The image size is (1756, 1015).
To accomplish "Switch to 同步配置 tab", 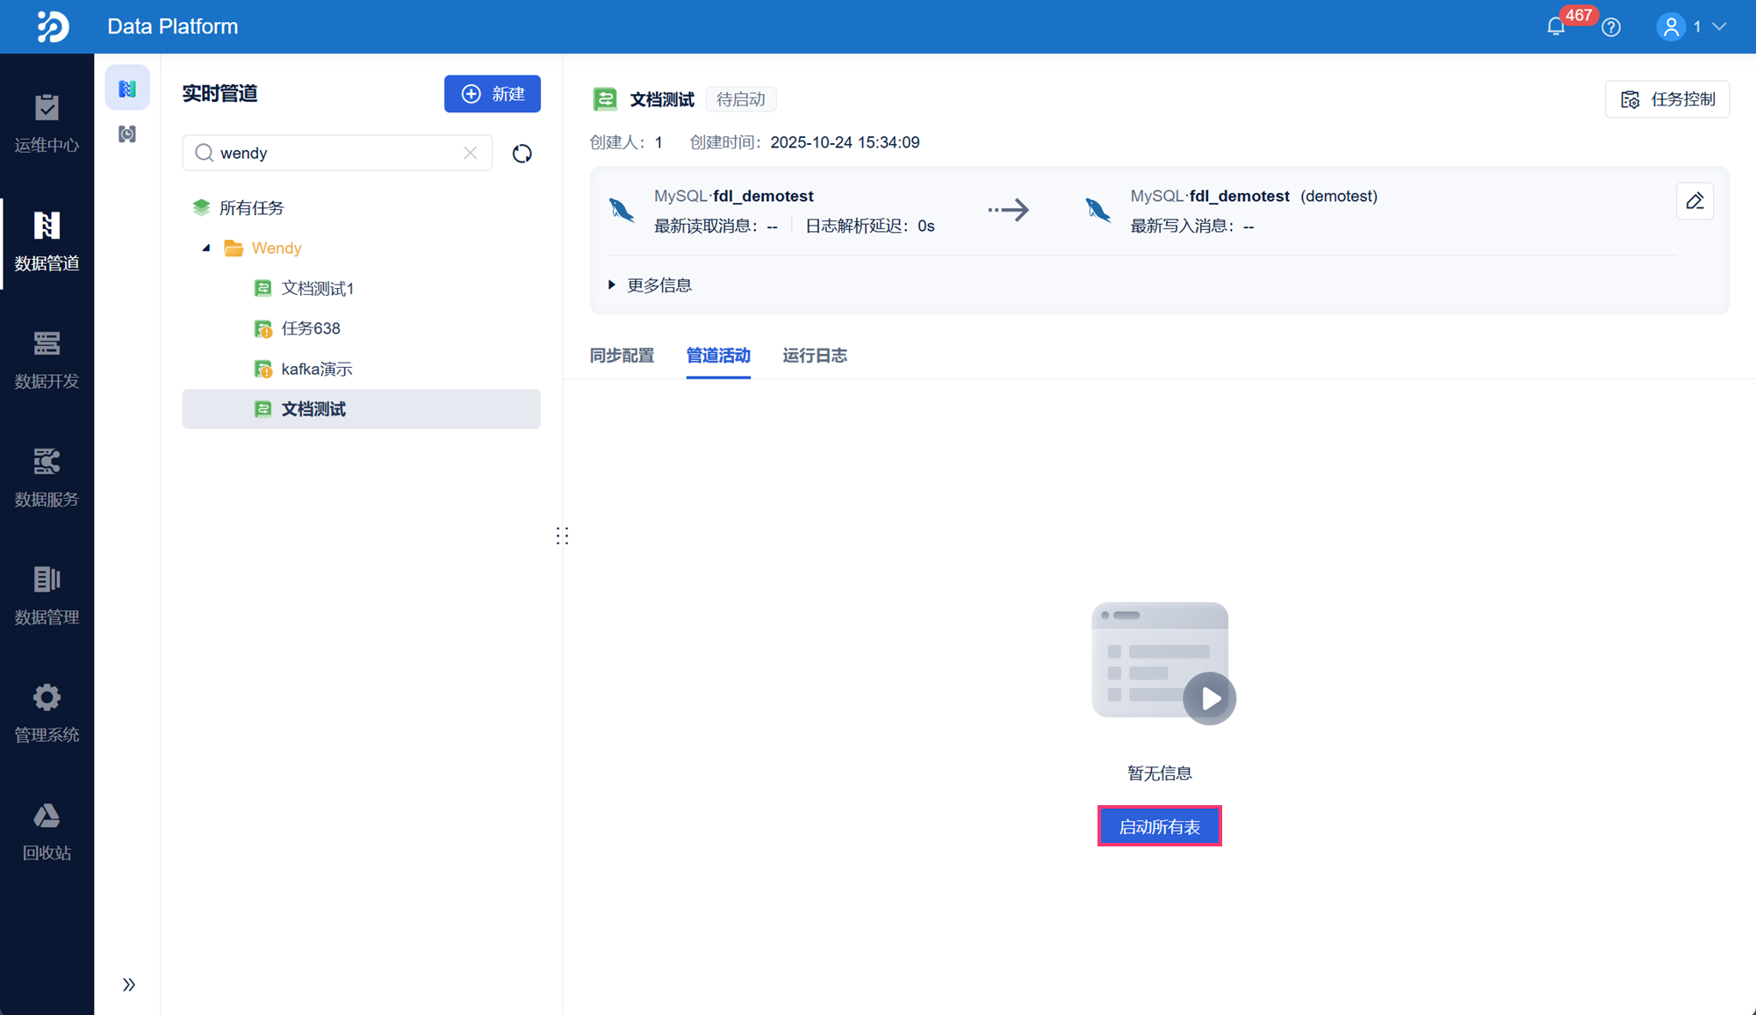I will click(x=622, y=356).
